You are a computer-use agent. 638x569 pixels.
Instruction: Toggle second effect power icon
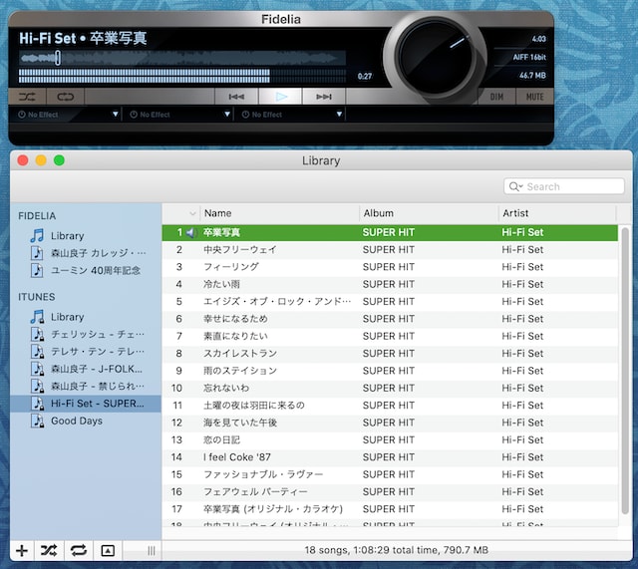click(x=134, y=115)
